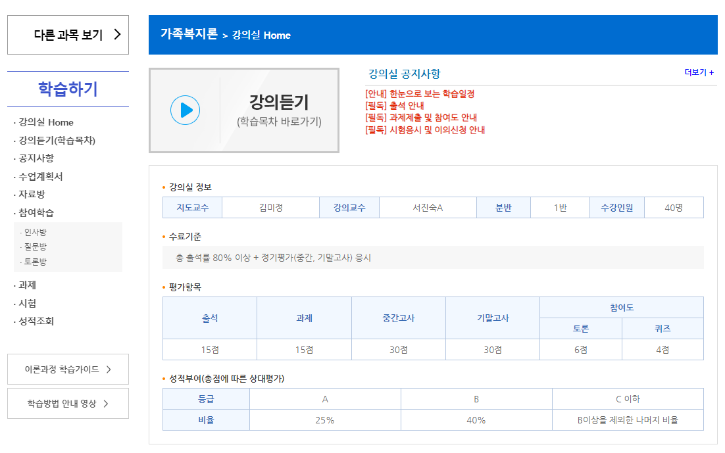Open 더보기 + for class notices
This screenshot has height=453, width=725.
click(x=699, y=73)
